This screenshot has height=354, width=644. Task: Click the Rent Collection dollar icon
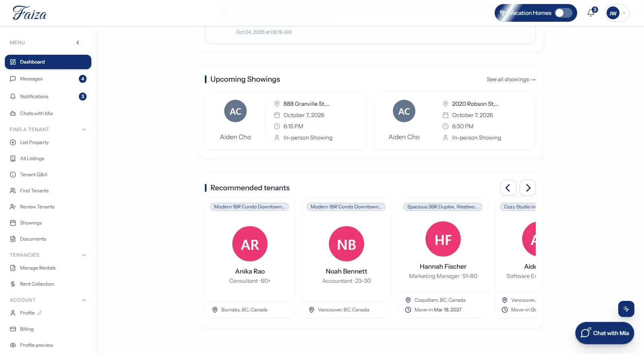click(x=13, y=284)
